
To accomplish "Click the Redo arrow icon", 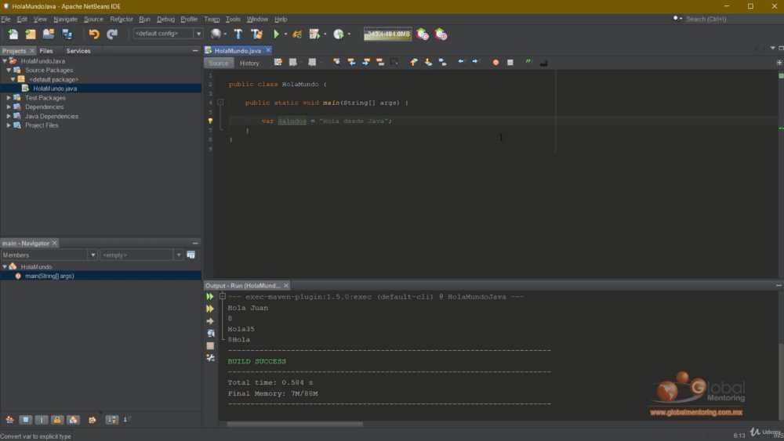I will tap(112, 34).
